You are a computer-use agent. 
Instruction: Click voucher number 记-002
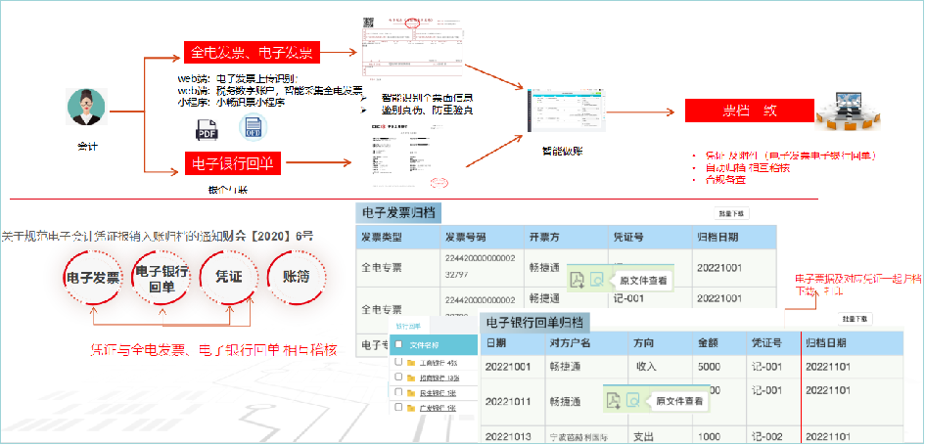766,437
